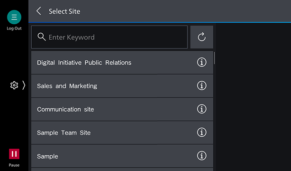Image resolution: width=291 pixels, height=171 pixels.
Task: Refresh the site list with the reload icon
Action: tap(202, 37)
